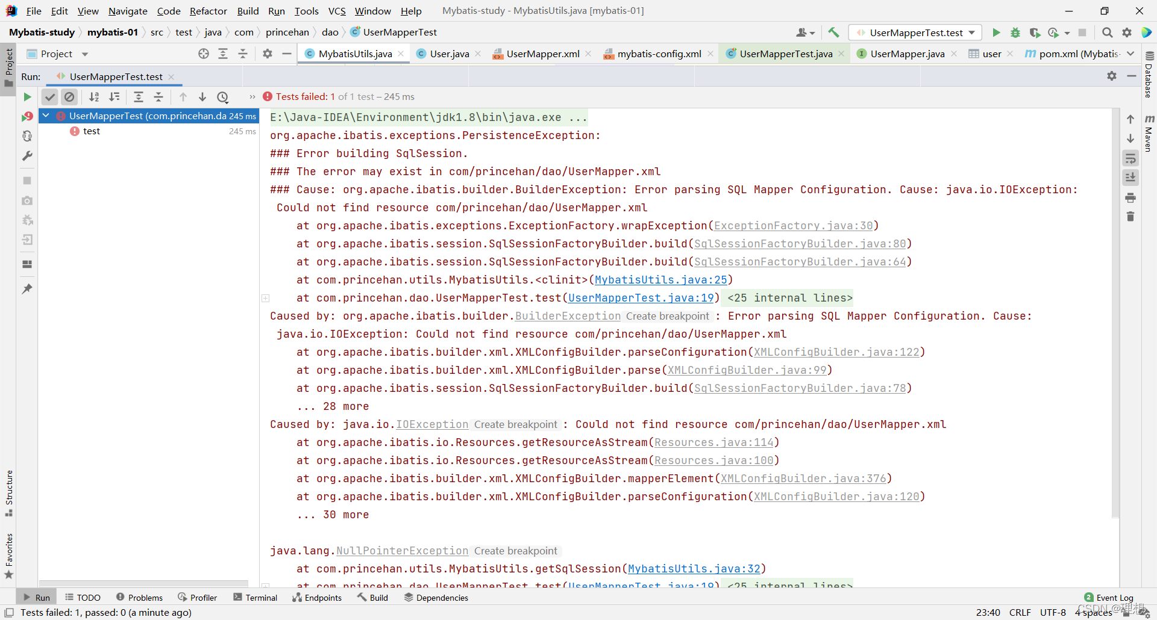Collapse all test nodes icon
Image resolution: width=1157 pixels, height=620 pixels.
(x=158, y=97)
